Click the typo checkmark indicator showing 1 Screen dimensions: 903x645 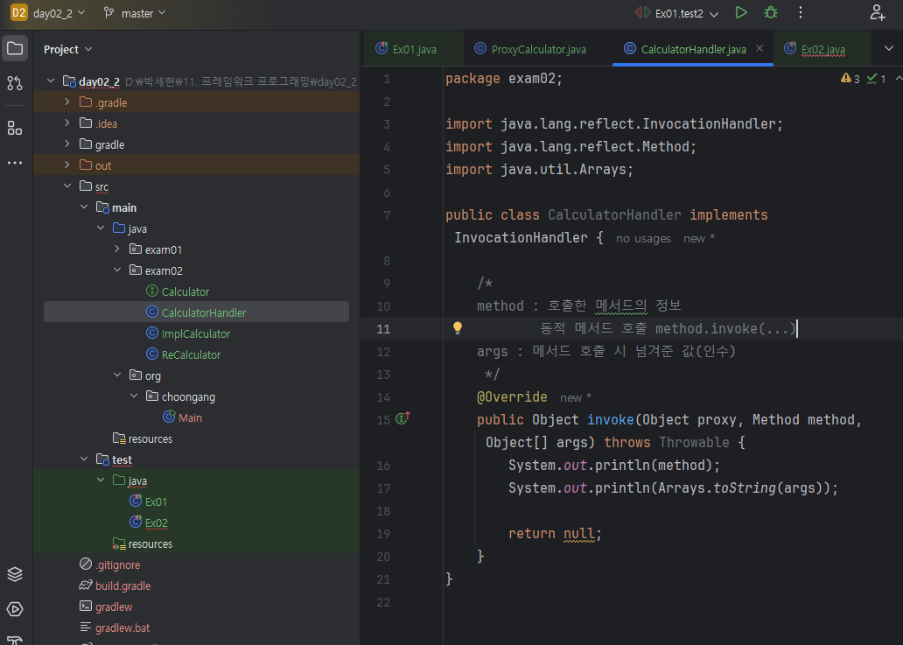point(877,78)
